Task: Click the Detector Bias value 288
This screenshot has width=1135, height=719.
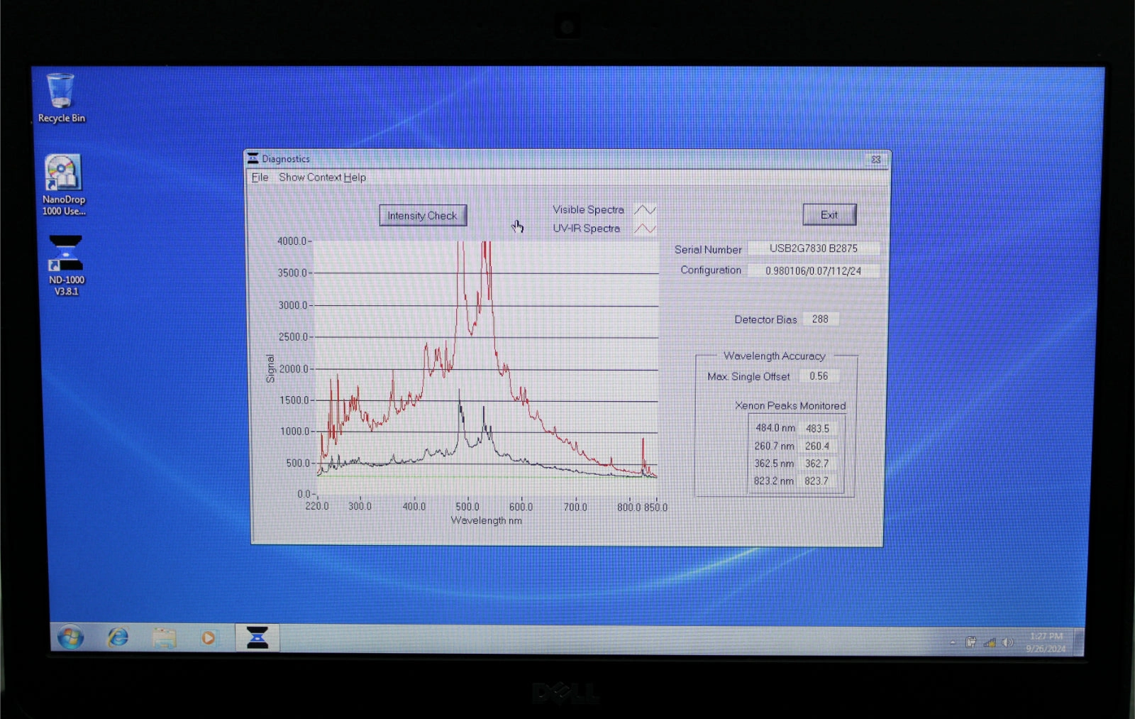Action: tap(820, 319)
